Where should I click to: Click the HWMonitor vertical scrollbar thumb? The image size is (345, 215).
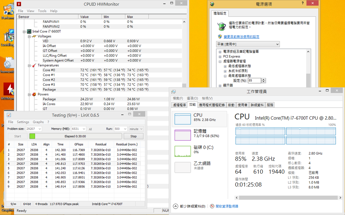click(184, 86)
